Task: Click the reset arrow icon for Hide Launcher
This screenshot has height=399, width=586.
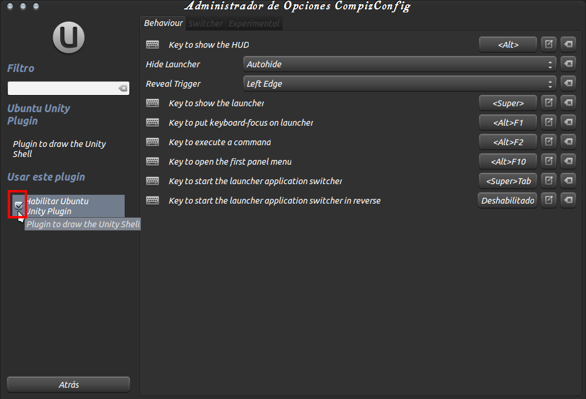Action: (x=568, y=64)
